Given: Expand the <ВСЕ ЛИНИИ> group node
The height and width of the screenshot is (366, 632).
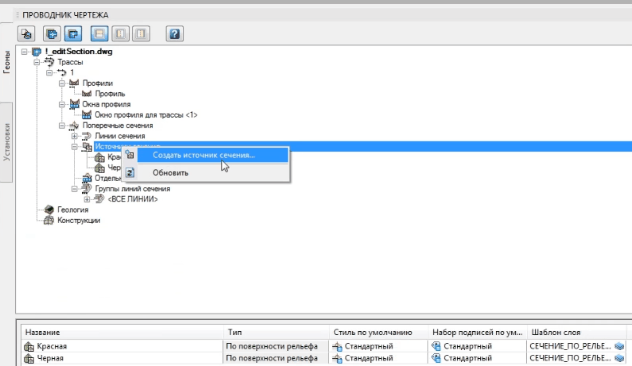Looking at the screenshot, I should [x=86, y=199].
